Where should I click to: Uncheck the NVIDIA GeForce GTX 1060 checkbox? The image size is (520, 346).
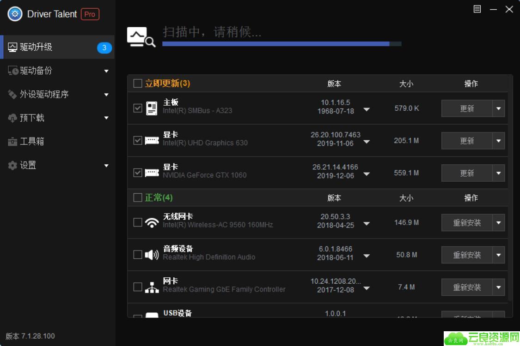coord(138,173)
